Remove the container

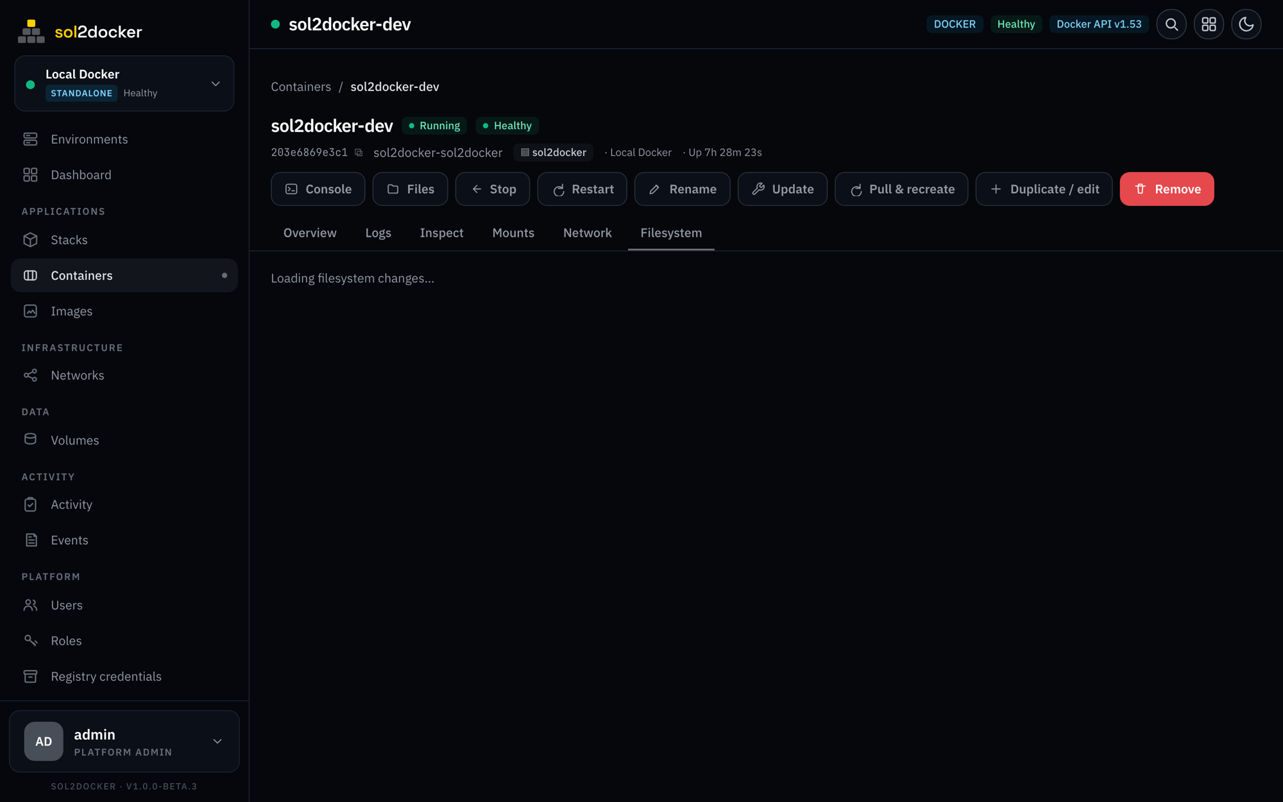coord(1166,189)
